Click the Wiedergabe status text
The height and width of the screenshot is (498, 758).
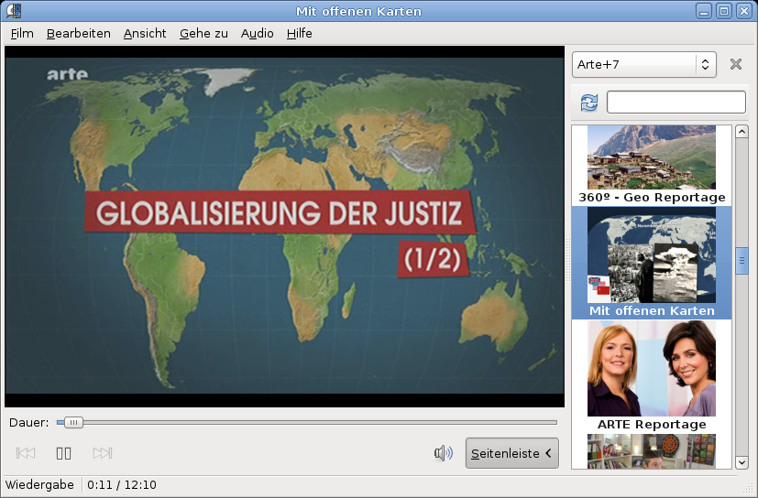39,485
